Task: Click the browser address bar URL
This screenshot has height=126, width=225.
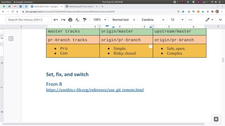Action: [70, 12]
